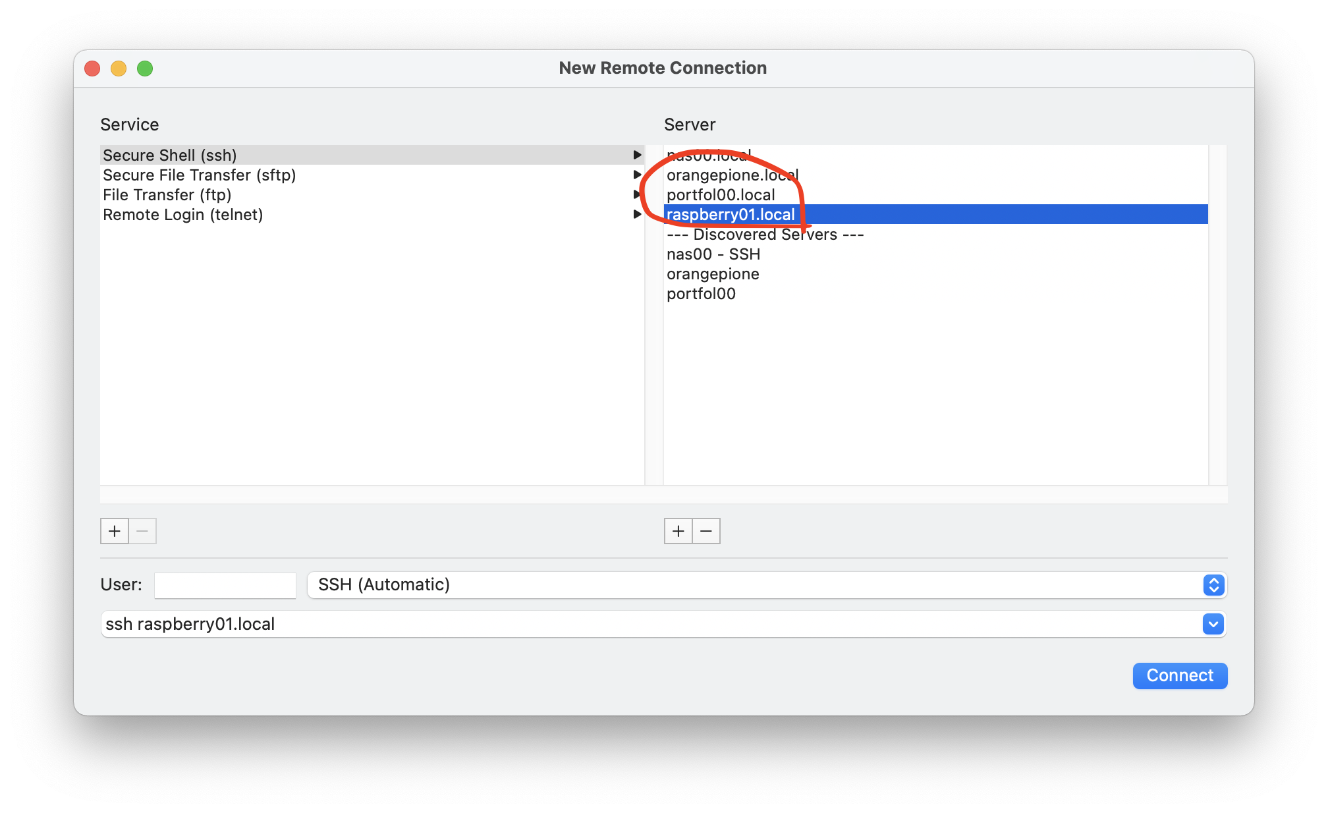
Task: Click arrow beside Remote Login (telnet)
Action: [x=637, y=214]
